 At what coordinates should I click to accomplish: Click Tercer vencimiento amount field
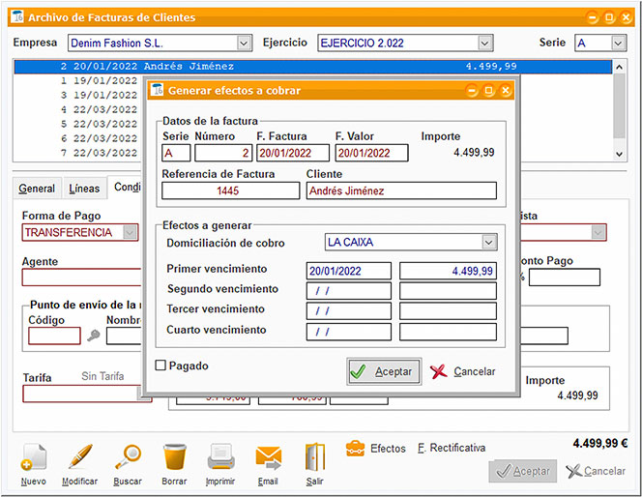click(x=448, y=311)
